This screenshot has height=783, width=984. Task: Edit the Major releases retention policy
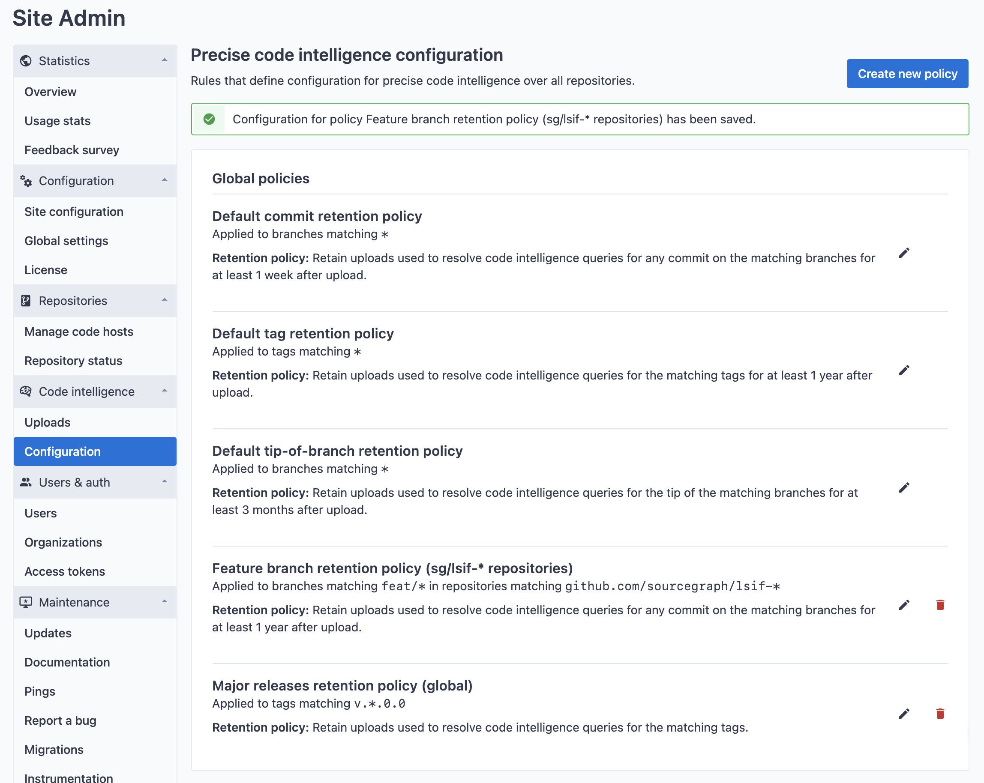tap(904, 713)
